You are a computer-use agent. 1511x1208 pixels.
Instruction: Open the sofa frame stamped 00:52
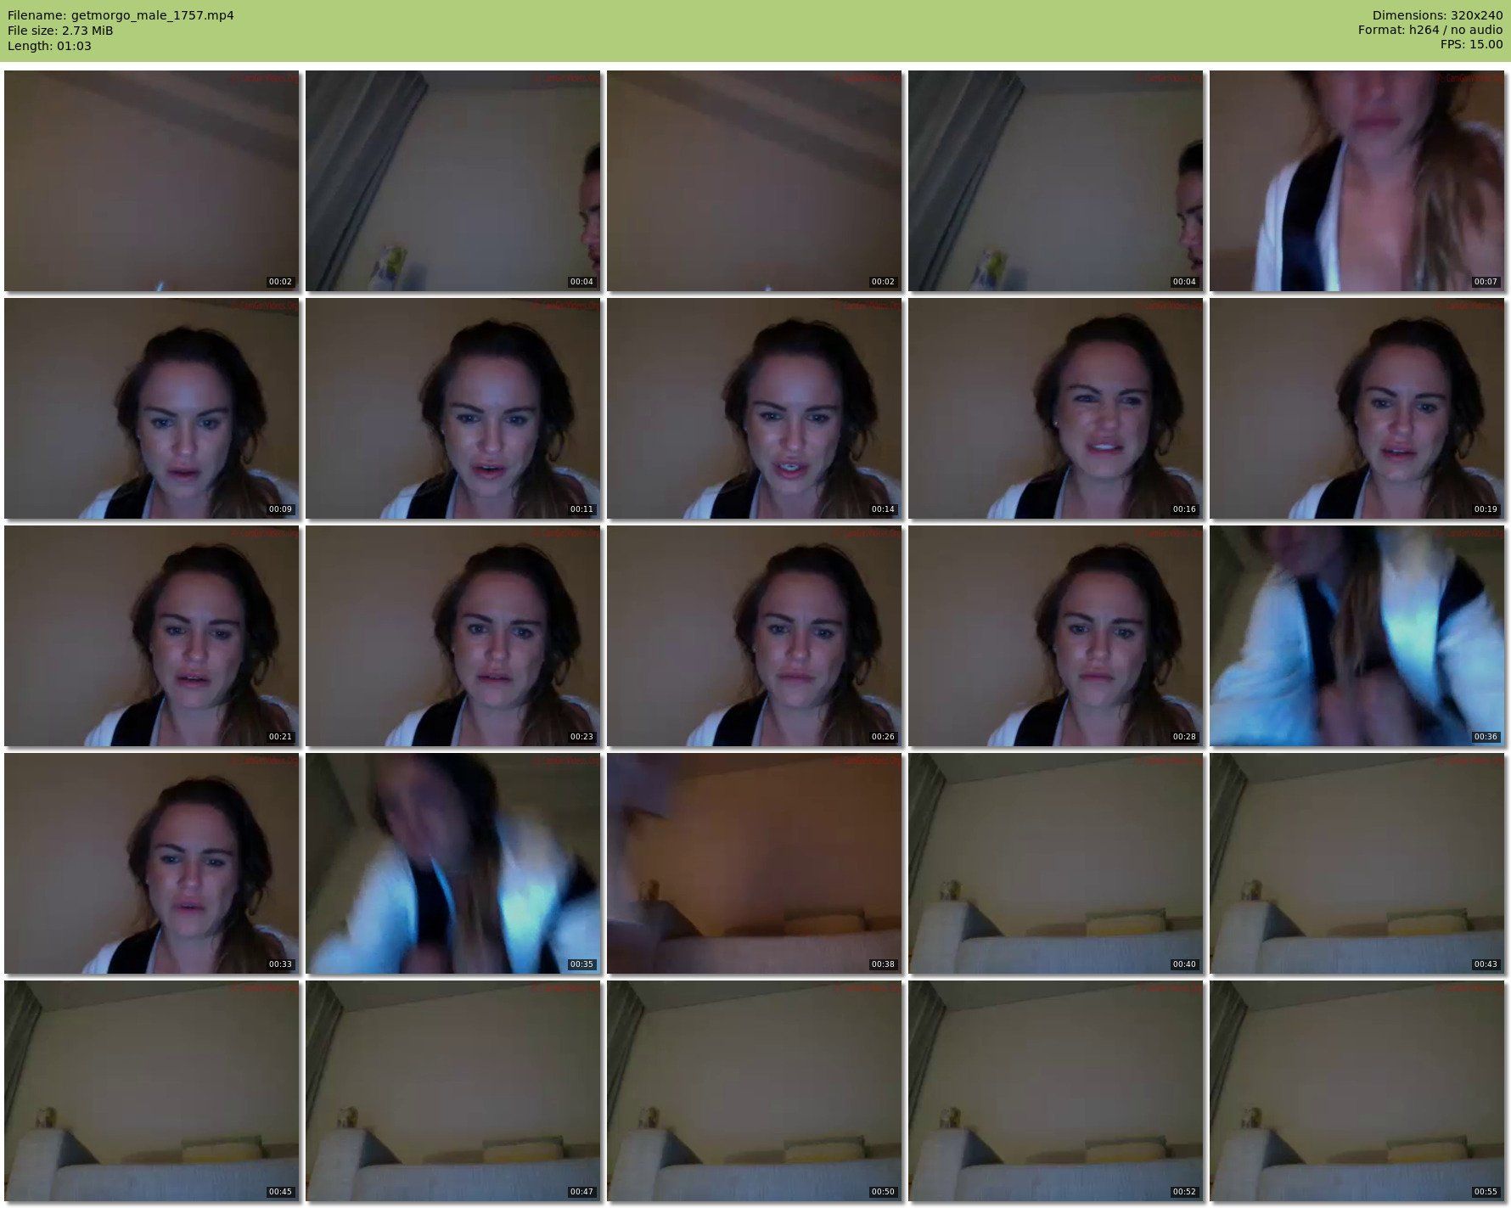(x=1055, y=1091)
